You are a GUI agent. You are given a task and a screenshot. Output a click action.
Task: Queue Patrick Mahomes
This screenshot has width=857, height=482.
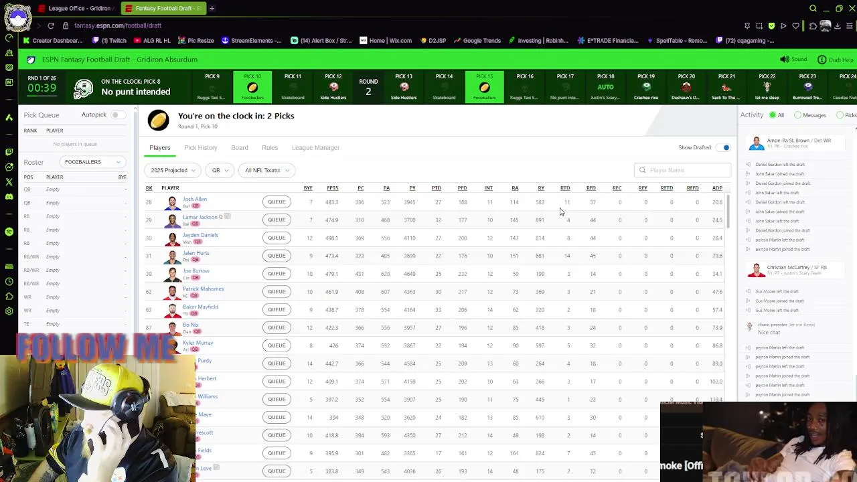point(277,291)
